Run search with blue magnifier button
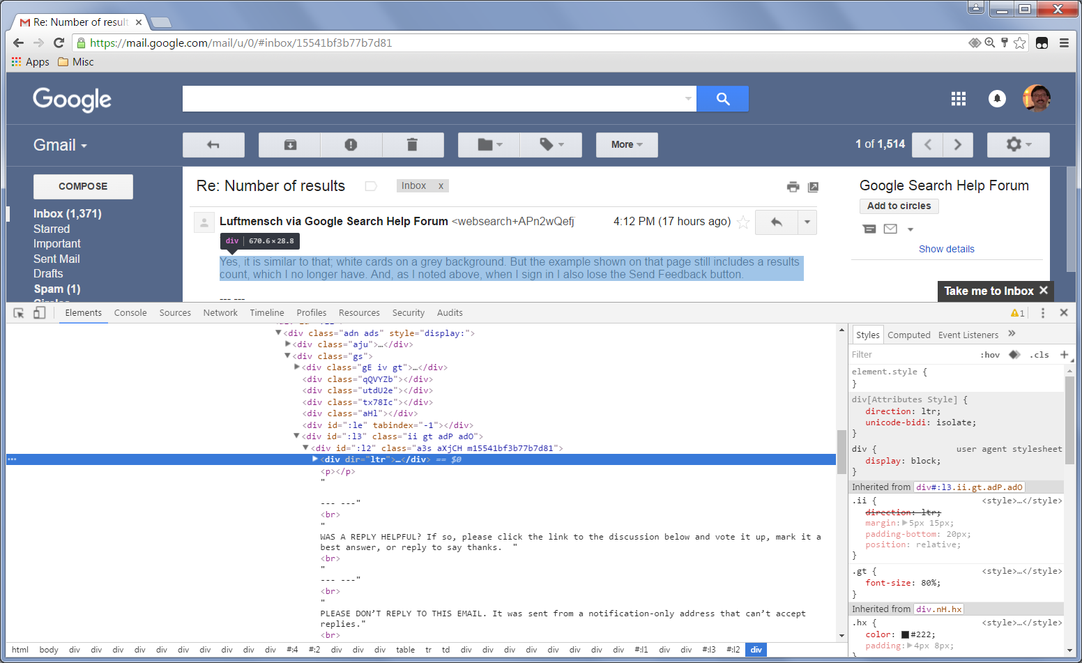This screenshot has width=1082, height=663. point(723,99)
